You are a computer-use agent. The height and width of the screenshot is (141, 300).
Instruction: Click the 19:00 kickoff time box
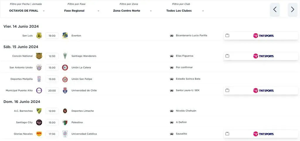pyautogui.click(x=52, y=36)
